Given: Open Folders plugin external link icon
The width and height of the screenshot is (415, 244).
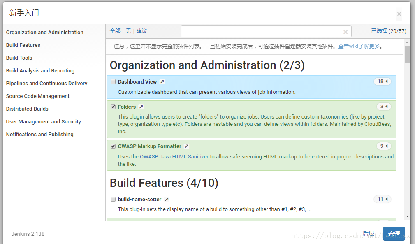Looking at the screenshot, I should pos(141,107).
